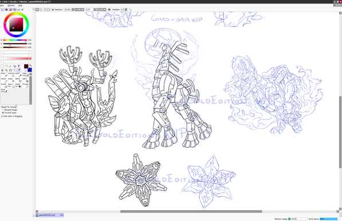Click the saturation-value square in color wheel
The height and width of the screenshot is (221, 342).
16,25
